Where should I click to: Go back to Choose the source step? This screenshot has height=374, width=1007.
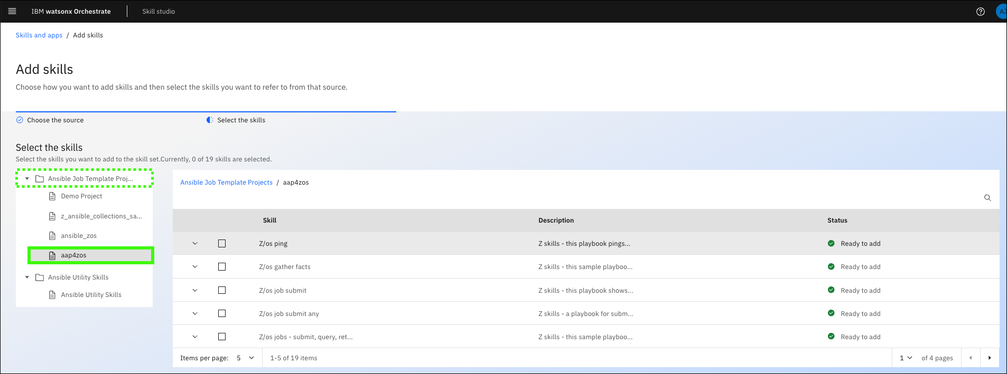(x=55, y=120)
